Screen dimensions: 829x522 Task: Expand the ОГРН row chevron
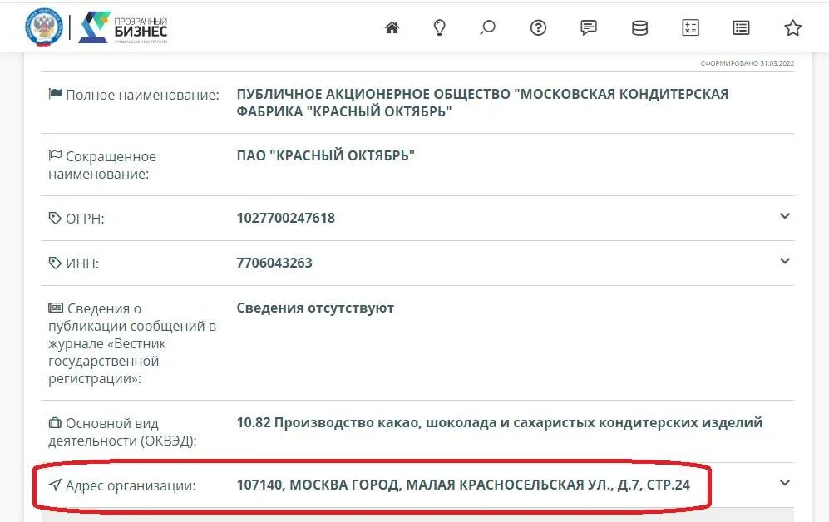785,216
